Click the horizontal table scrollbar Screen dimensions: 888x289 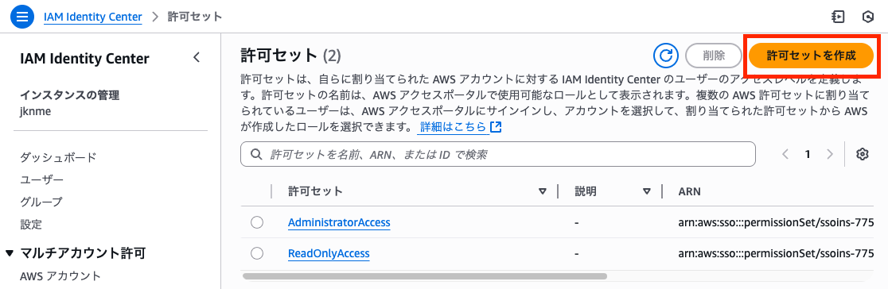pyautogui.click(x=424, y=276)
